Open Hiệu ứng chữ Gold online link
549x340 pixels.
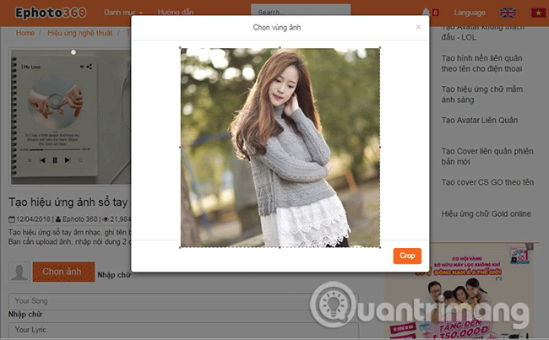pyautogui.click(x=486, y=214)
